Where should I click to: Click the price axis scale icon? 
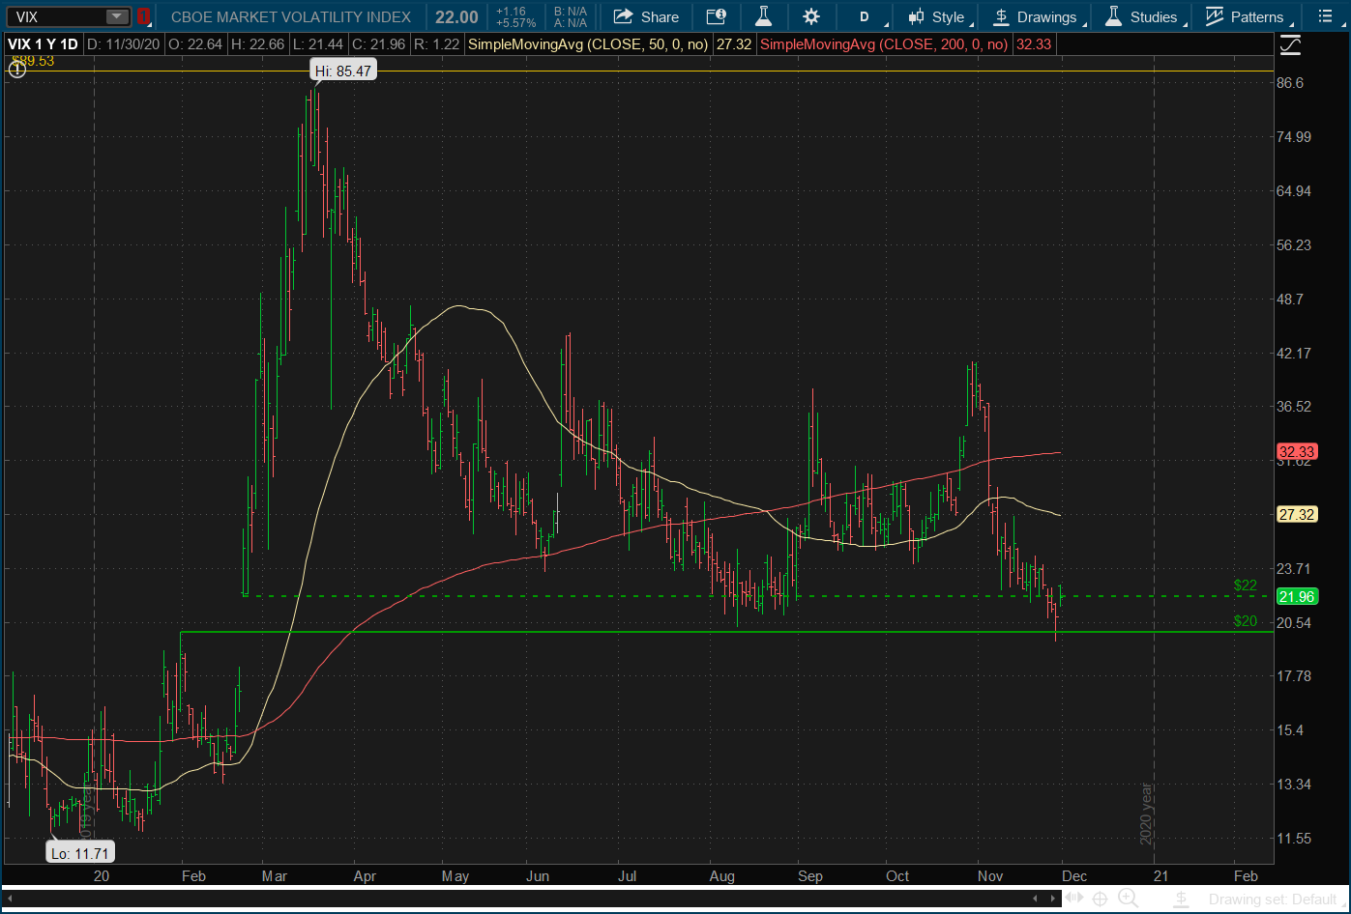pyautogui.click(x=1290, y=45)
